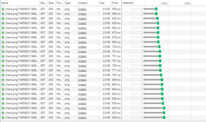206x122 pixels.
Task: Open the (index) initiator link for the 928 ms request
Action: [x=82, y=118]
